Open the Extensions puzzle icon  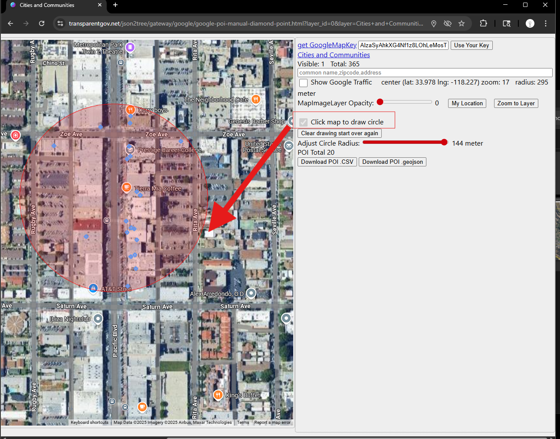pyautogui.click(x=483, y=23)
